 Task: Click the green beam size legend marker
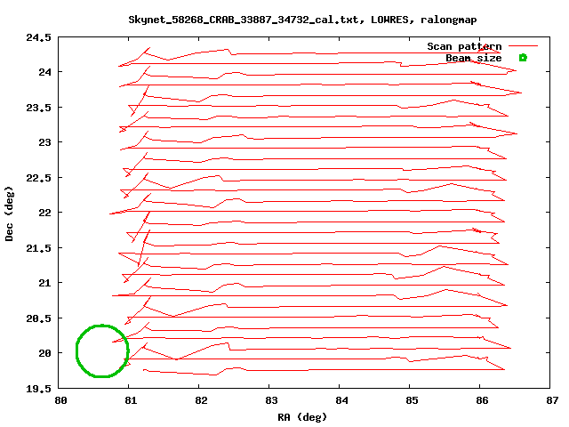523,58
